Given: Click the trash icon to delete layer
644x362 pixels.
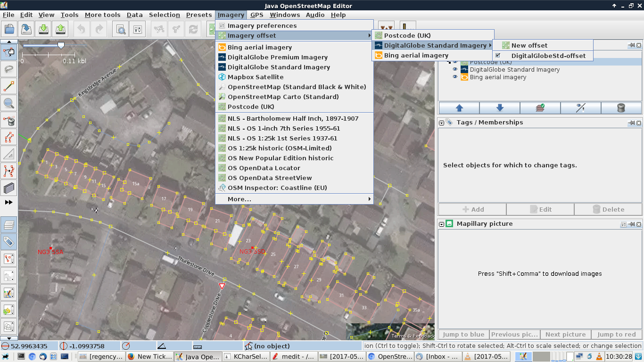Looking at the screenshot, I should tap(621, 108).
